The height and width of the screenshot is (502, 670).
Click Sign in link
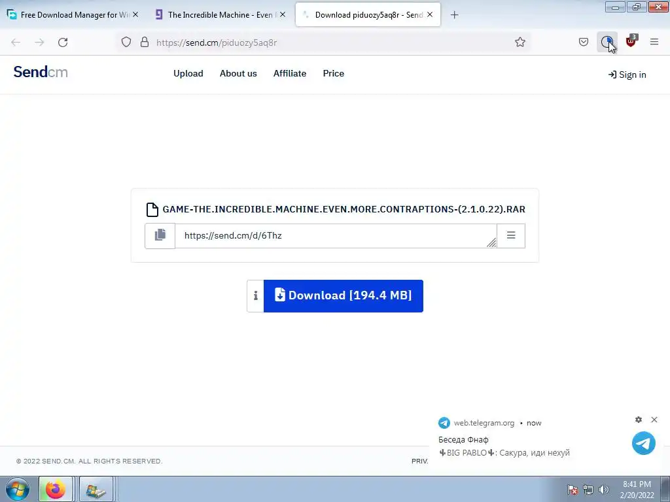tap(627, 75)
